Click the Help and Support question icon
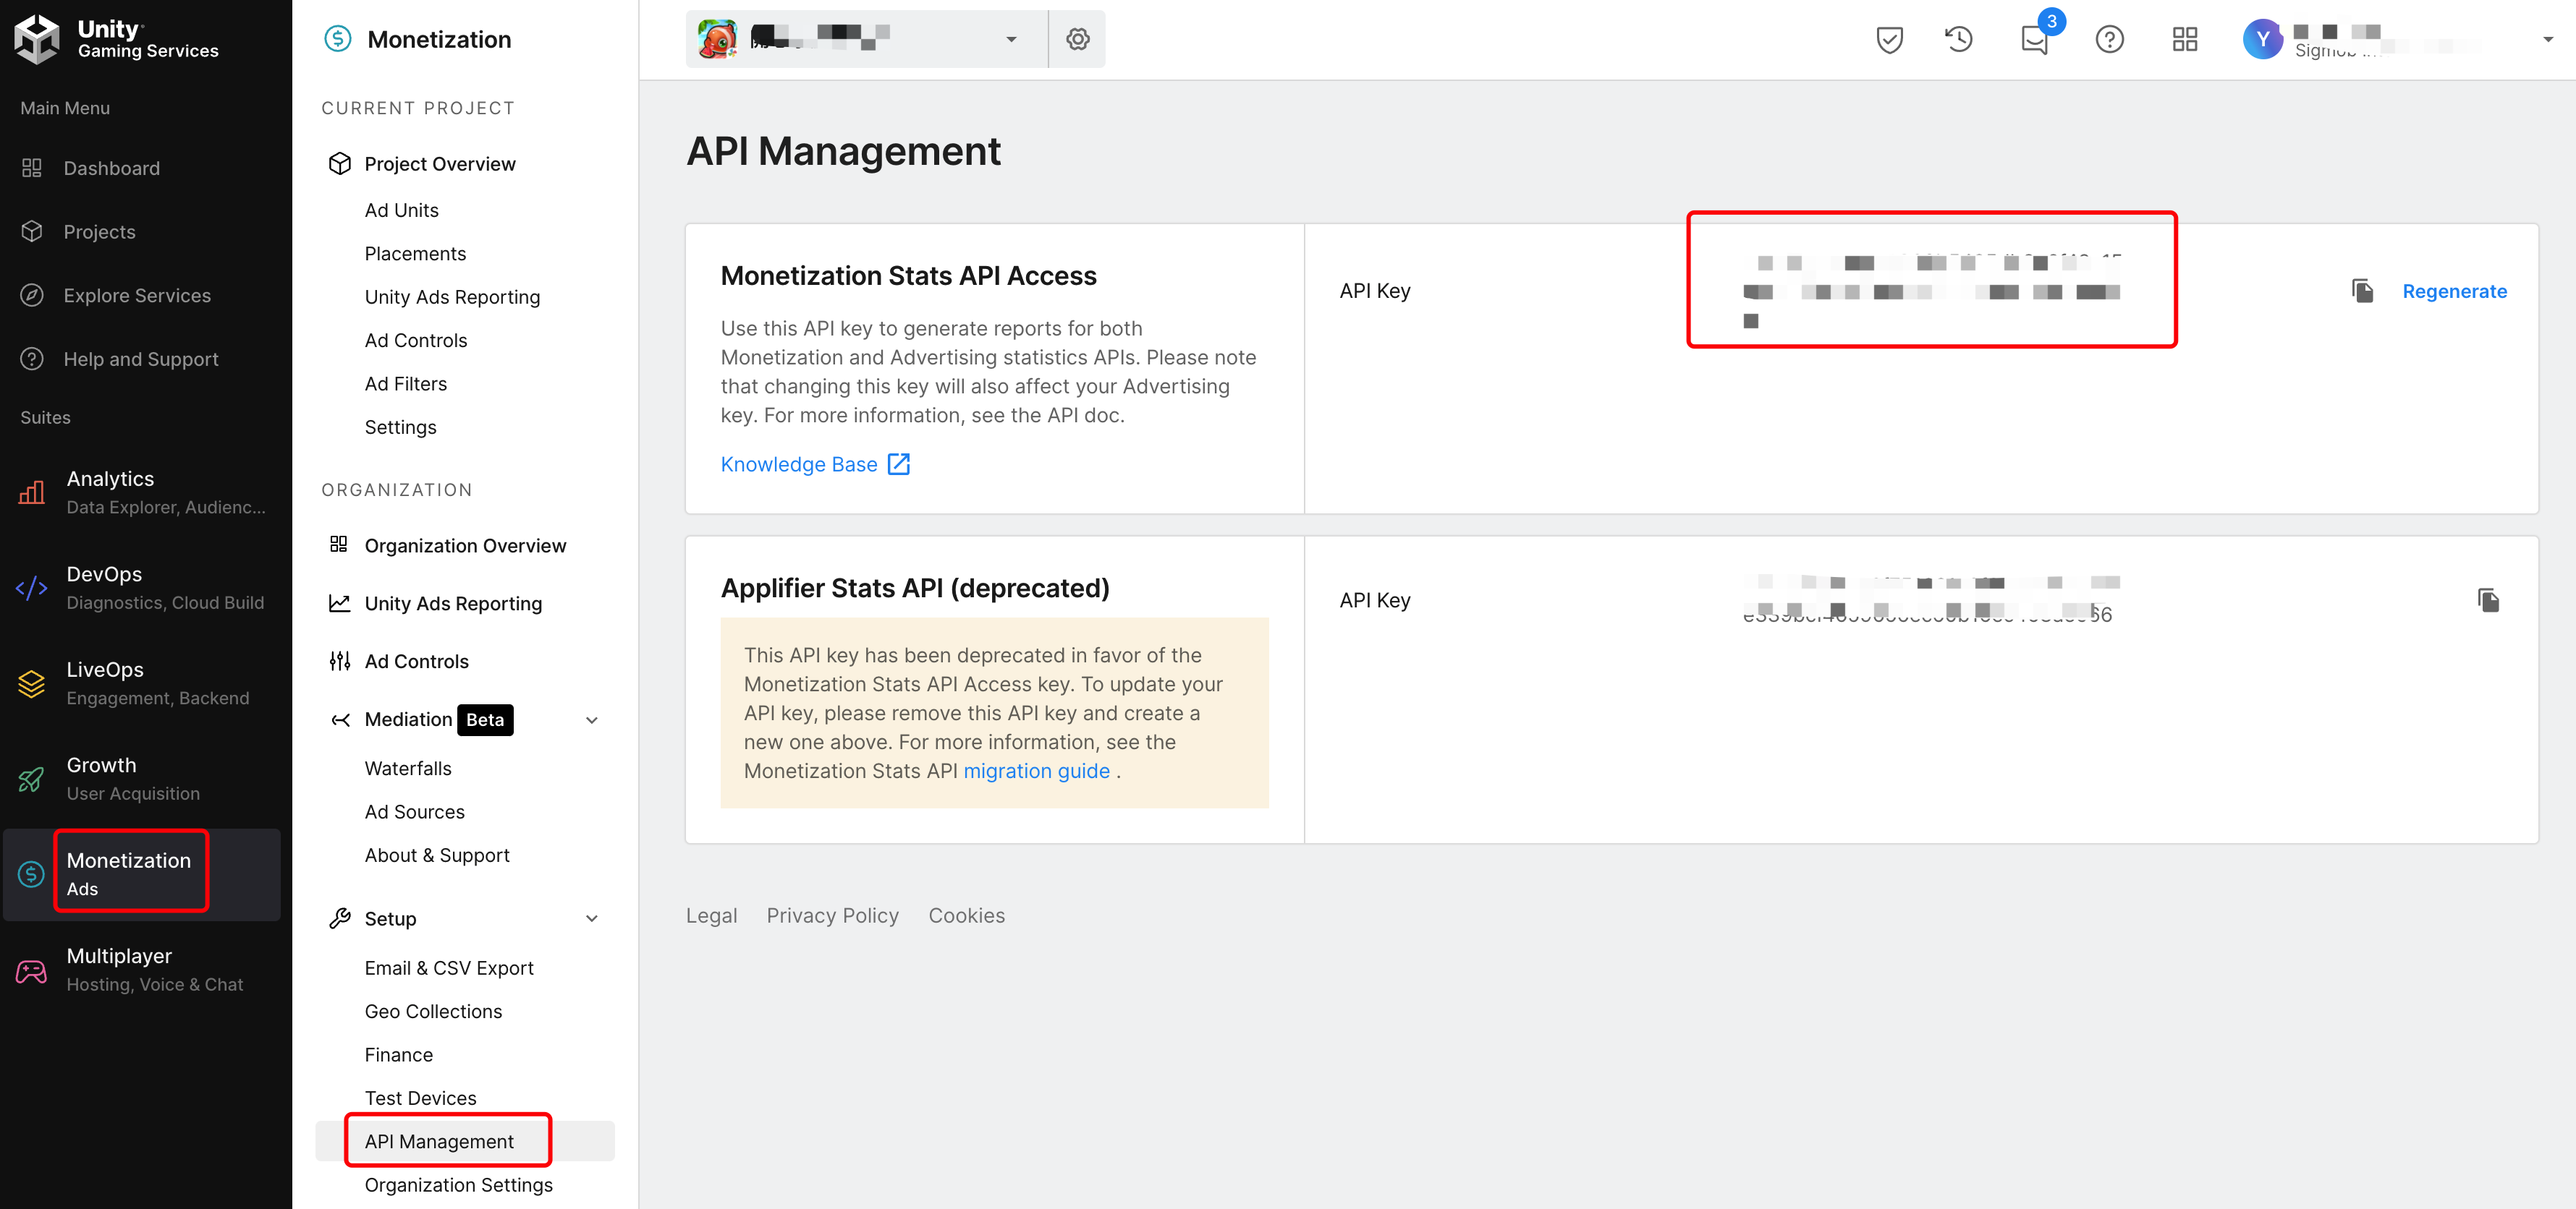This screenshot has width=2576, height=1209. pos(32,359)
